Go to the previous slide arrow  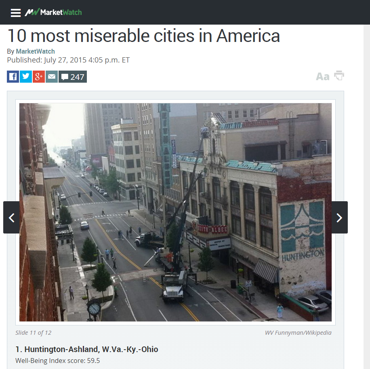pos(11,217)
